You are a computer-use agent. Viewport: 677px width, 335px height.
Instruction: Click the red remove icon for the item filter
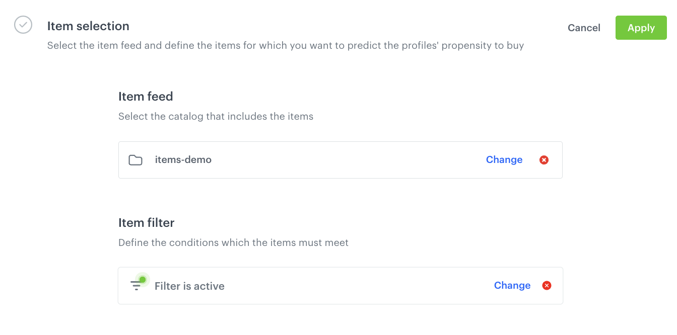547,285
